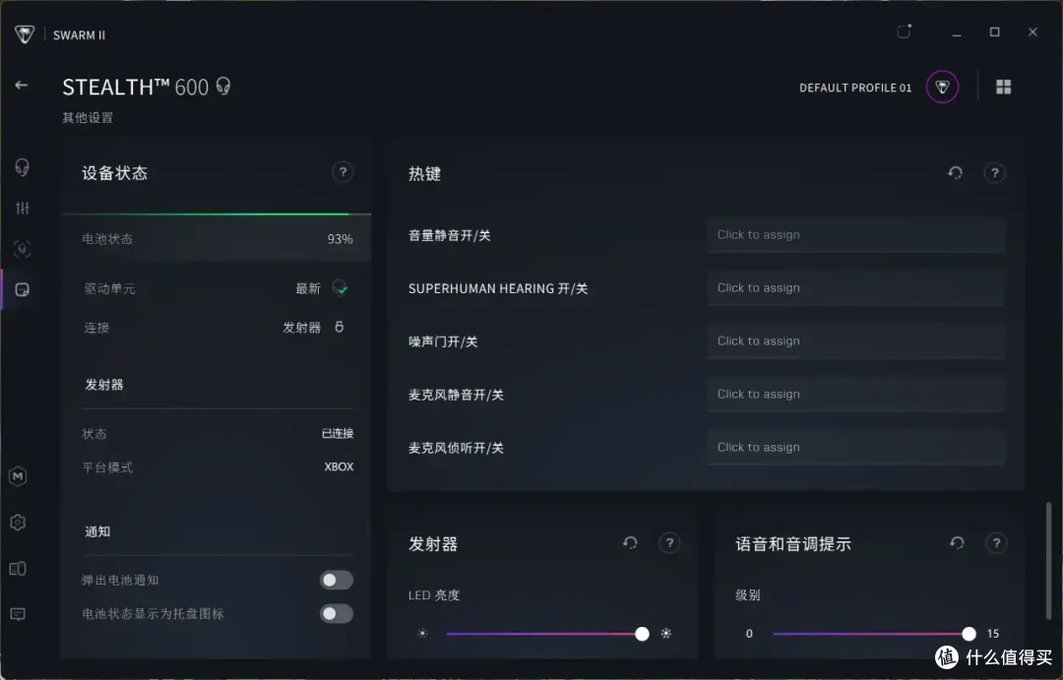Image resolution: width=1063 pixels, height=680 pixels.
Task: Assign hotkey for 音量静音开/关
Action: click(856, 234)
